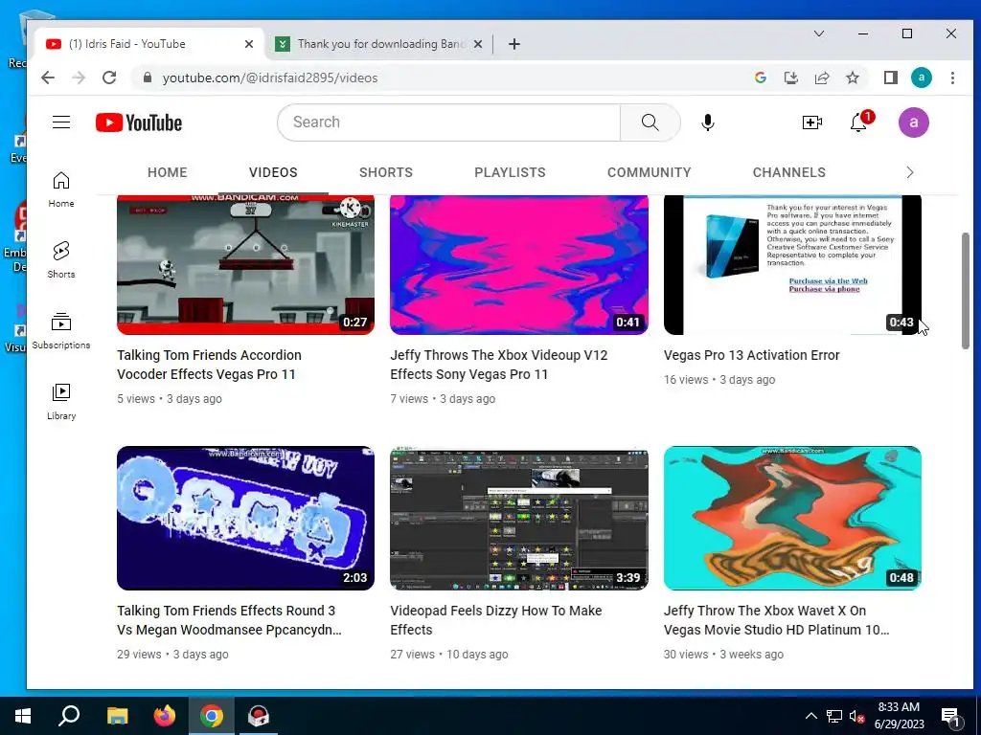Switch to Thank you for downloading Bandicam tab

(378, 44)
